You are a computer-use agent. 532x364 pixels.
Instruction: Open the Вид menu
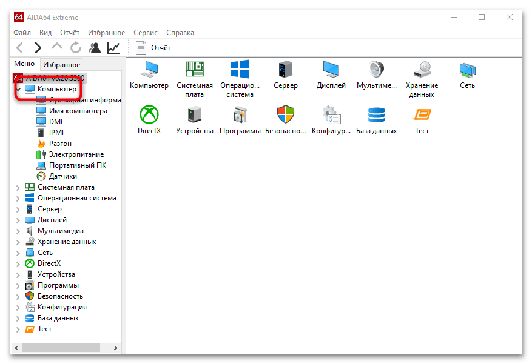click(x=45, y=33)
